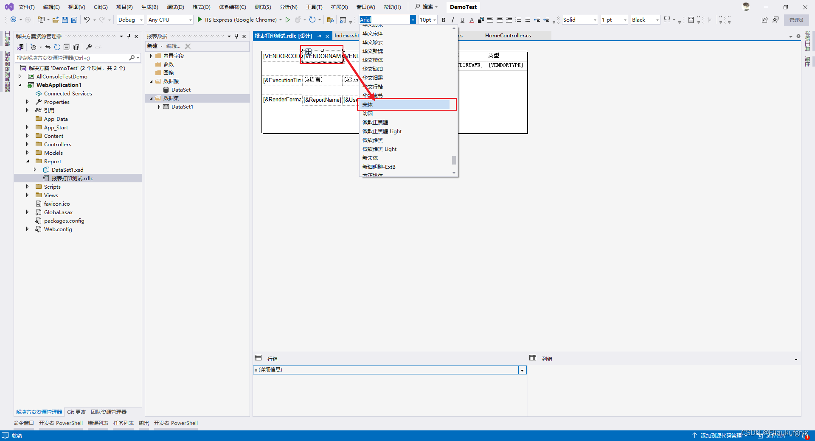
Task: Click the increase indent icon
Action: pos(546,20)
